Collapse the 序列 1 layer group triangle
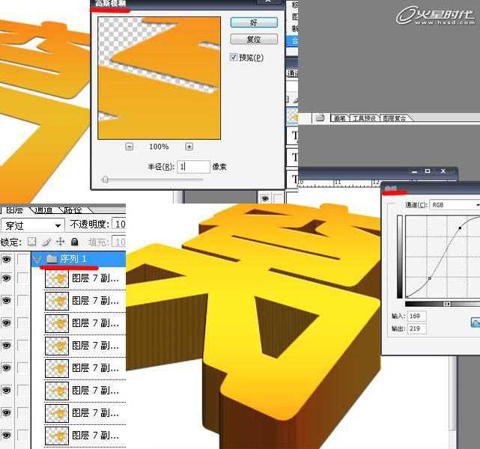 click(36, 259)
